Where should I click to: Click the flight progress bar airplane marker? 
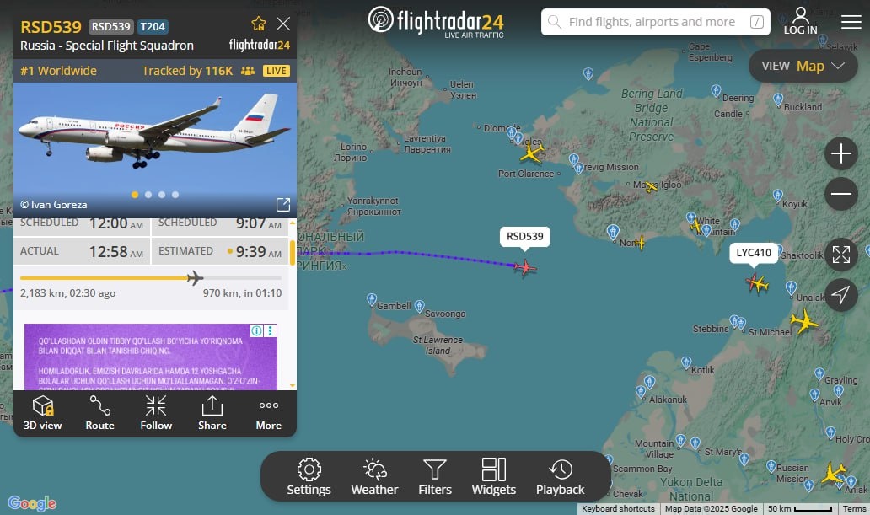pyautogui.click(x=195, y=277)
